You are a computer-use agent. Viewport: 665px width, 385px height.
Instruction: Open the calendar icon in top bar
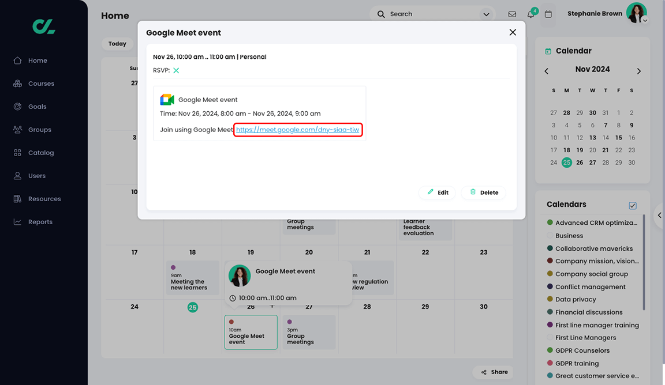tap(548, 14)
